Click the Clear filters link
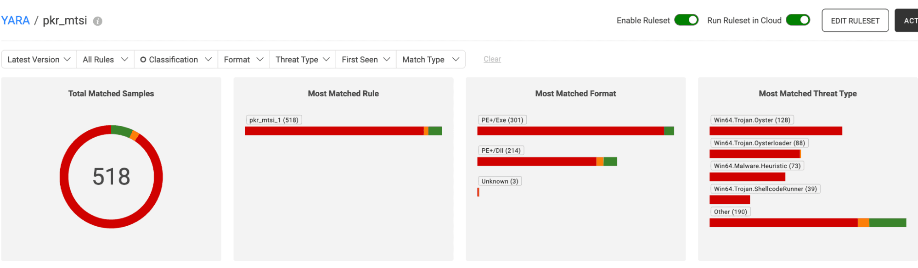 point(492,59)
